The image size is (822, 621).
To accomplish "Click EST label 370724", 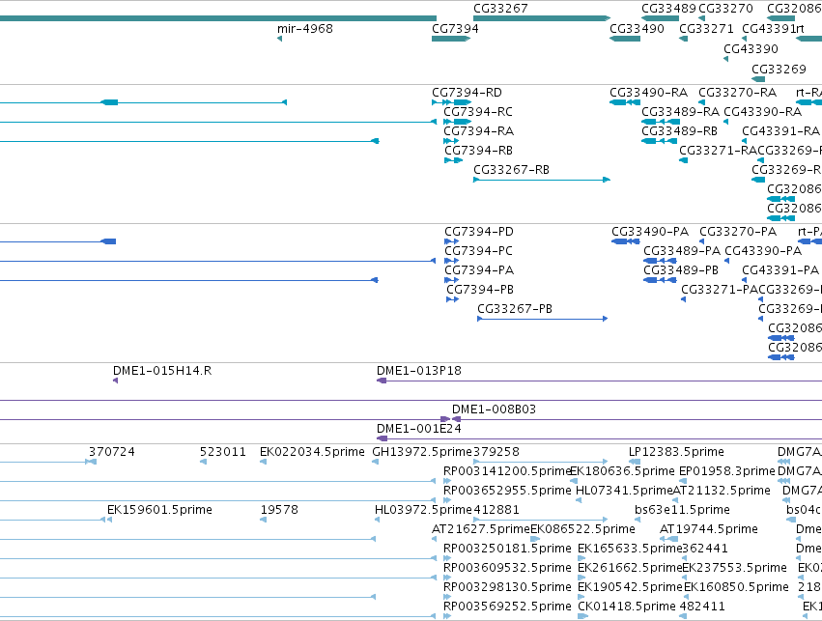I will (x=112, y=452).
